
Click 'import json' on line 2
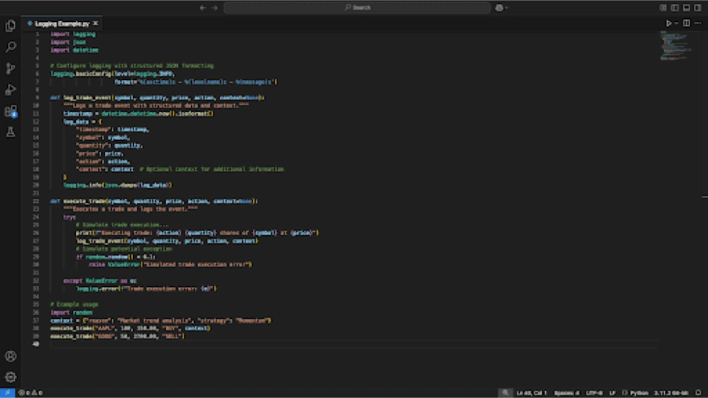tap(68, 42)
